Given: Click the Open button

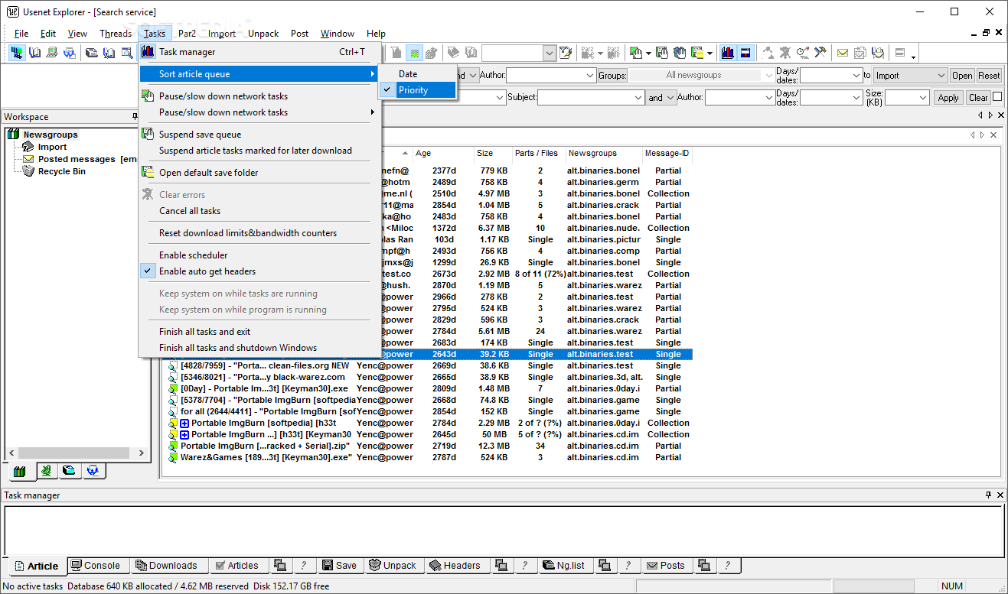Looking at the screenshot, I should click(x=962, y=75).
